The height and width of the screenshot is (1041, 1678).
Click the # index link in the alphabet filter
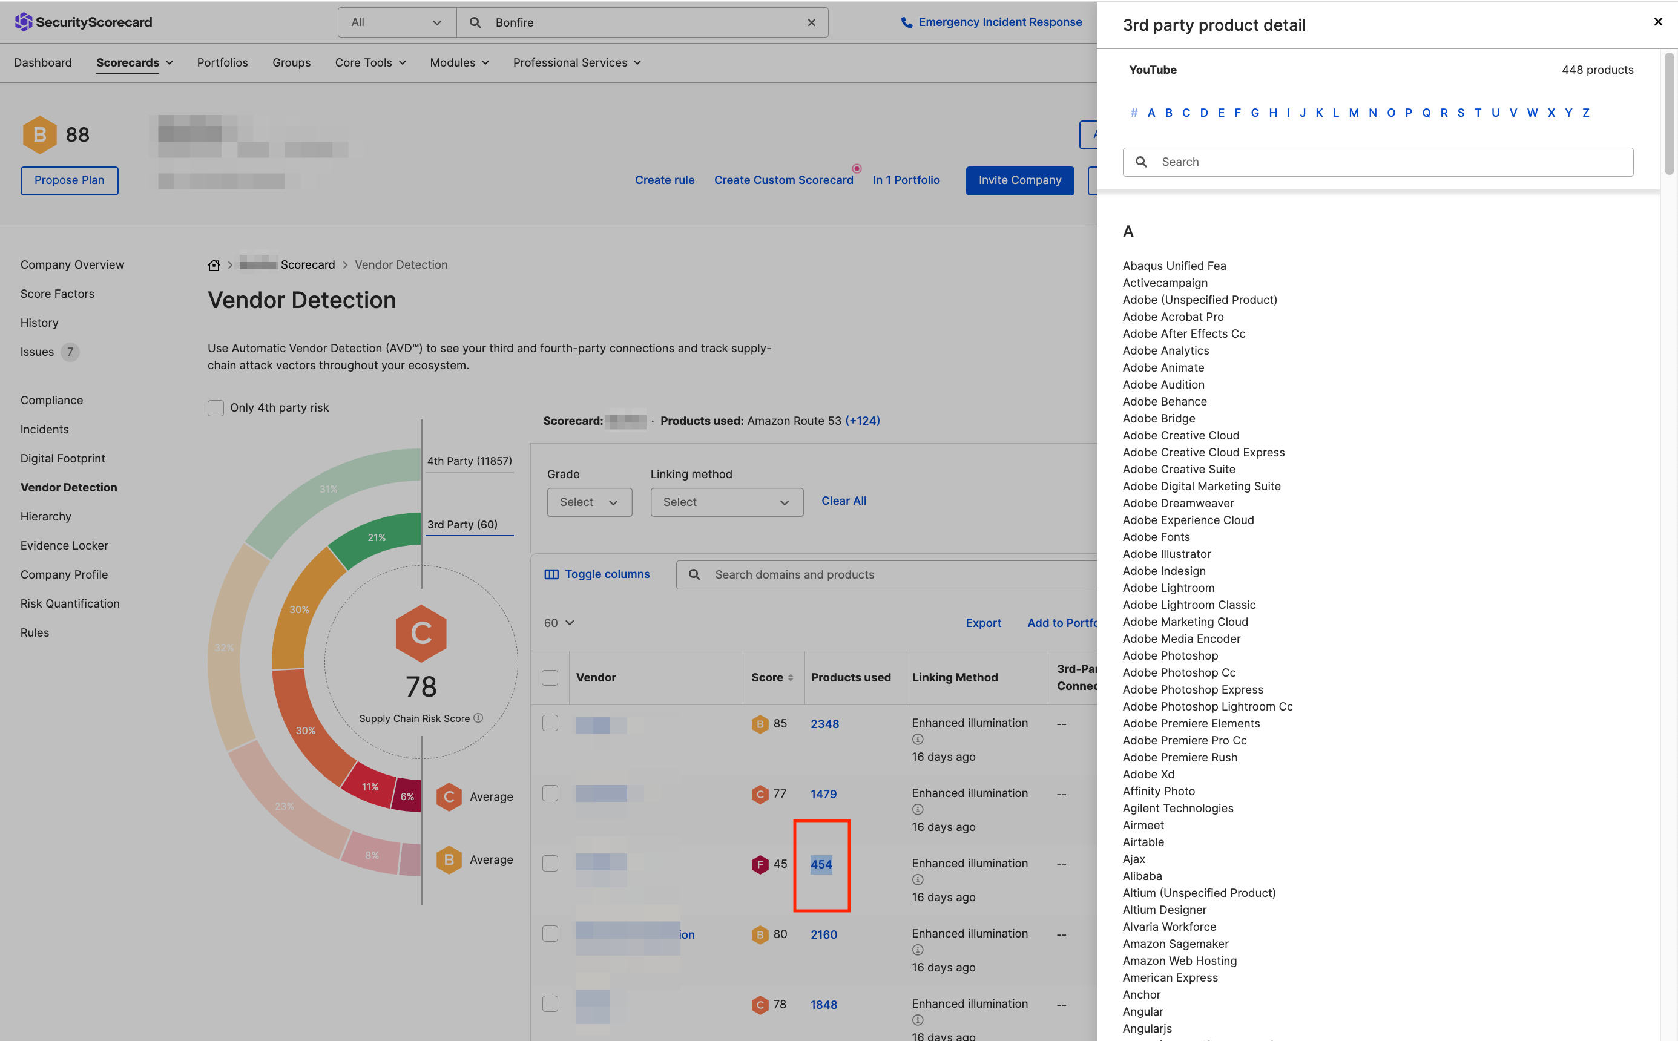pyautogui.click(x=1134, y=113)
